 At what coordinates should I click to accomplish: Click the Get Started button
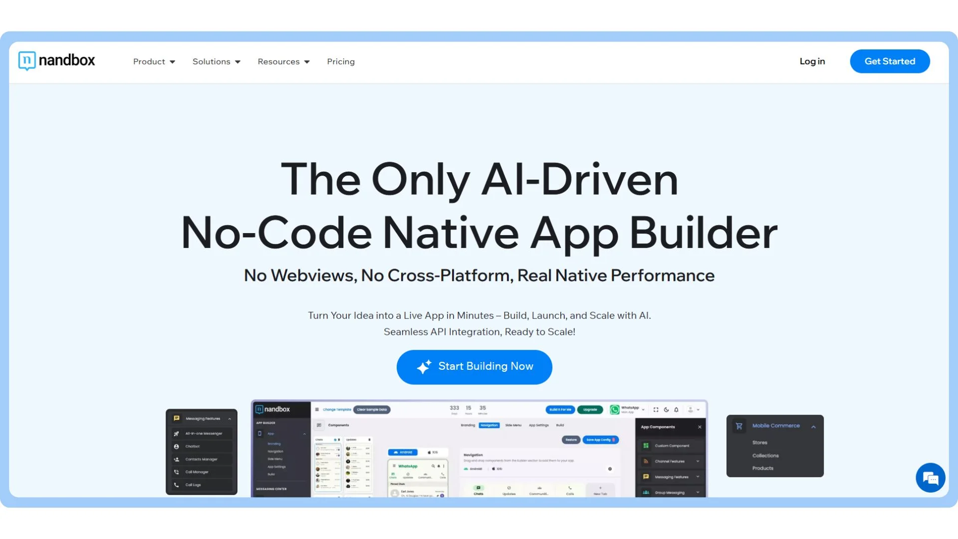pos(890,61)
